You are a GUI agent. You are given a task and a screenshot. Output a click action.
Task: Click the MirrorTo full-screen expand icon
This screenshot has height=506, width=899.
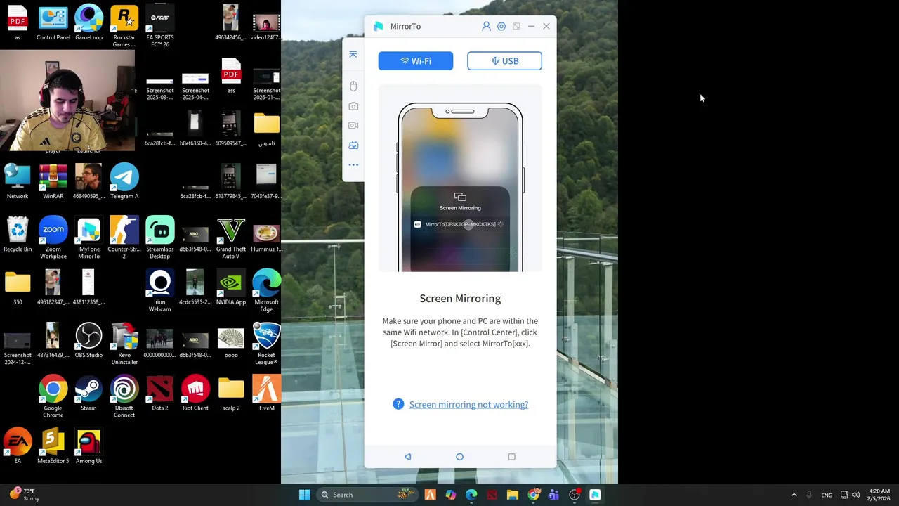point(516,26)
